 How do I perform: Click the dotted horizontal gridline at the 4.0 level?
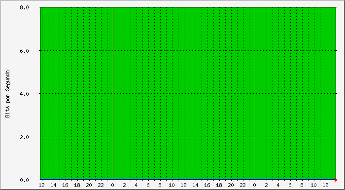188,94
